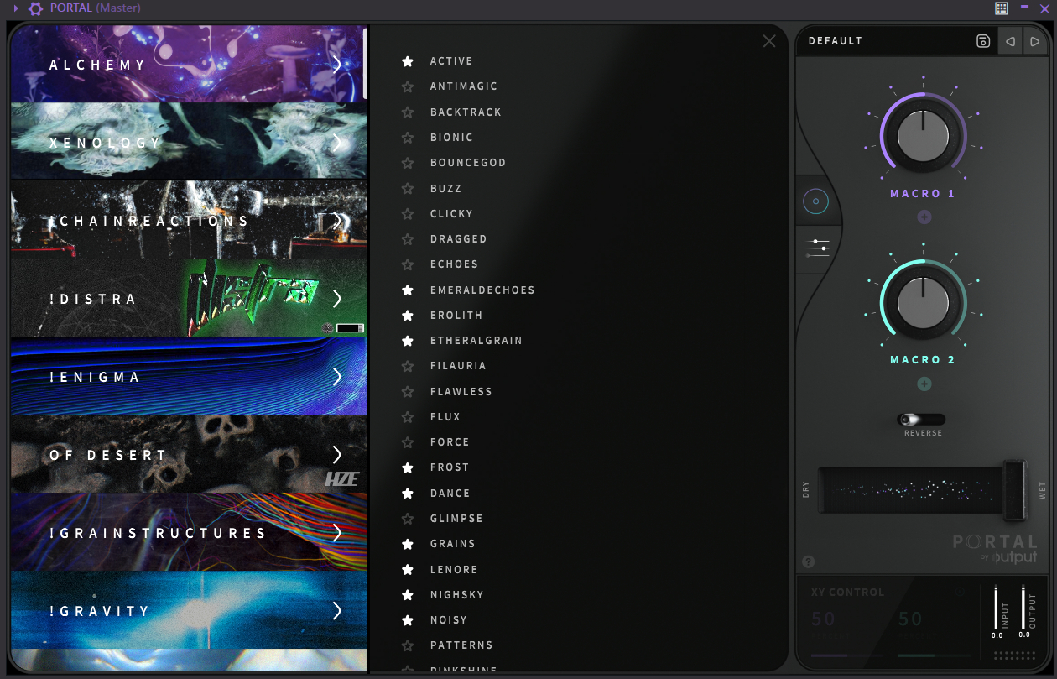
Task: Select the XENOLOGY bank label
Action: pos(104,143)
